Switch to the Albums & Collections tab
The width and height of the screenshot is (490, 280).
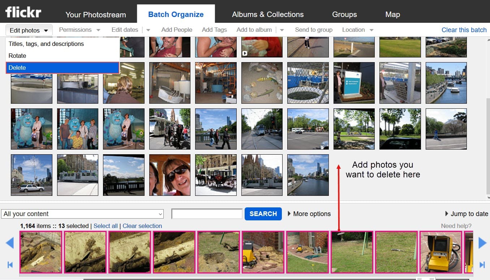pos(267,14)
